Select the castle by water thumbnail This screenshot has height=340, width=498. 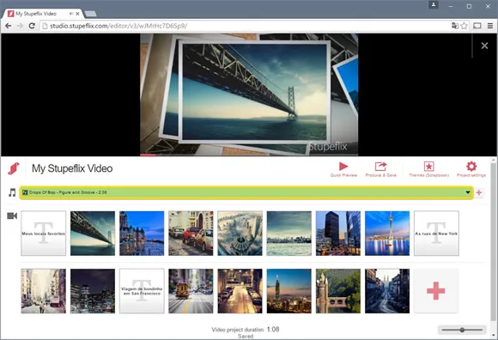tap(142, 234)
